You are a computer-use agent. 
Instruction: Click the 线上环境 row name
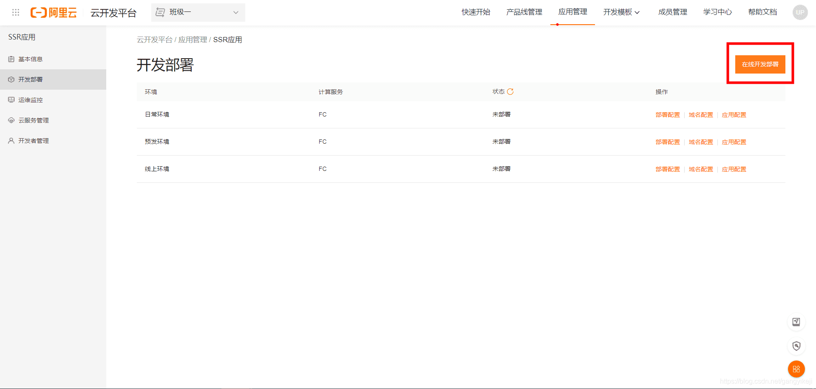157,169
